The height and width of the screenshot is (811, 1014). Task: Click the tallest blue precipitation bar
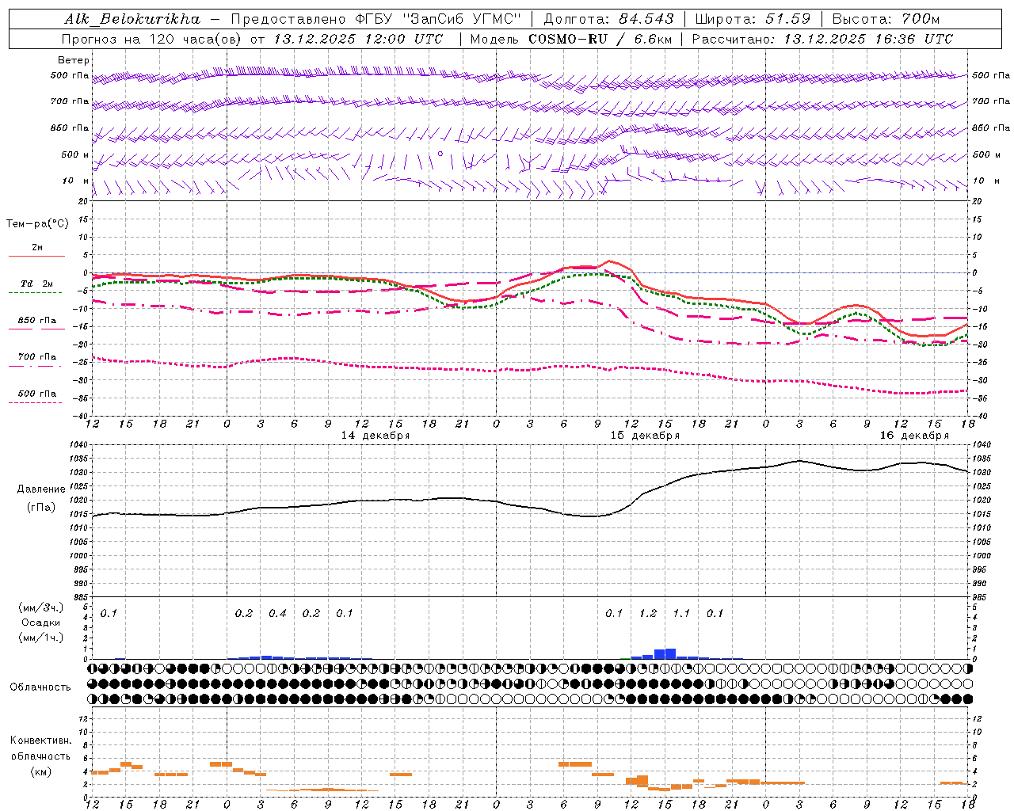click(x=670, y=653)
